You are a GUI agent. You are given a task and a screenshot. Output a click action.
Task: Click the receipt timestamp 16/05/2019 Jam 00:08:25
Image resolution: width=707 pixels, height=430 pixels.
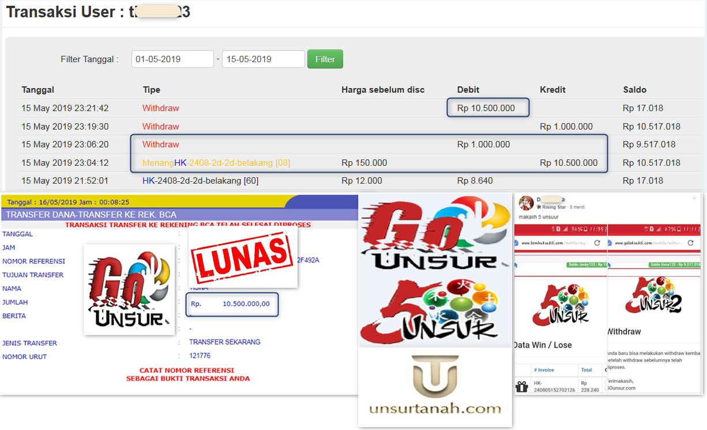click(x=68, y=202)
